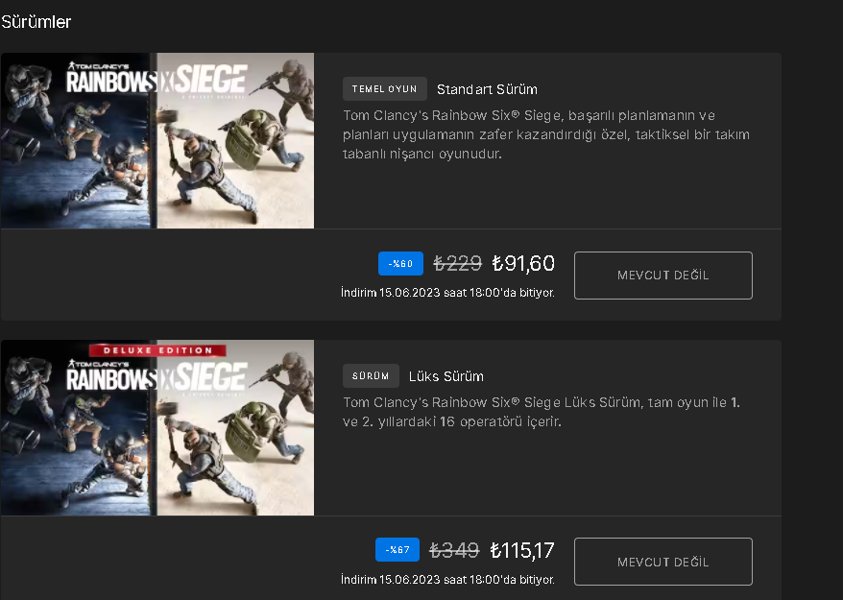Click the TEMEL OYUN badge

point(384,89)
